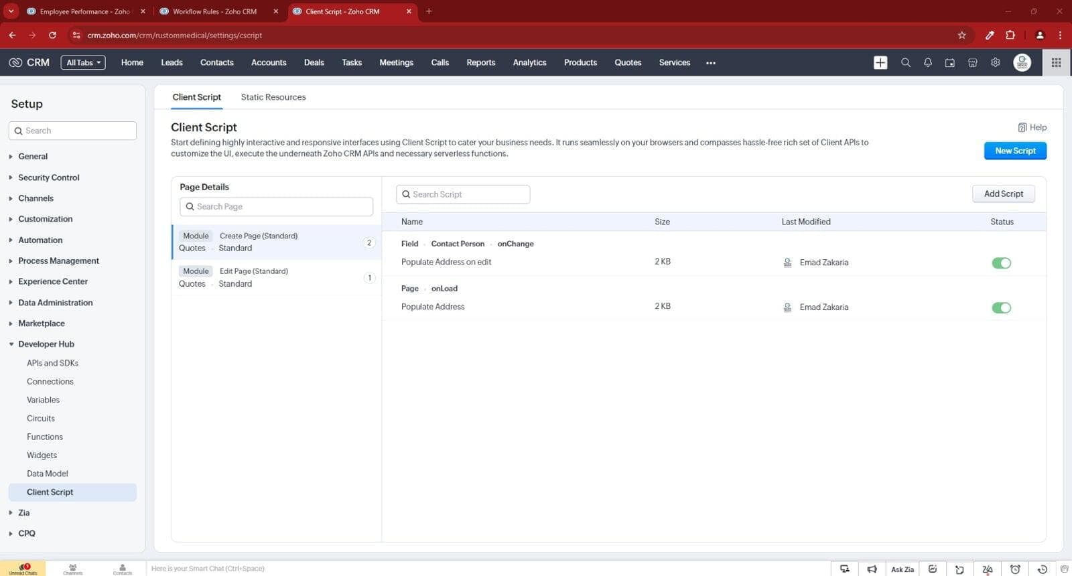Open the user profile avatar
This screenshot has height=576, width=1072.
tap(1022, 62)
